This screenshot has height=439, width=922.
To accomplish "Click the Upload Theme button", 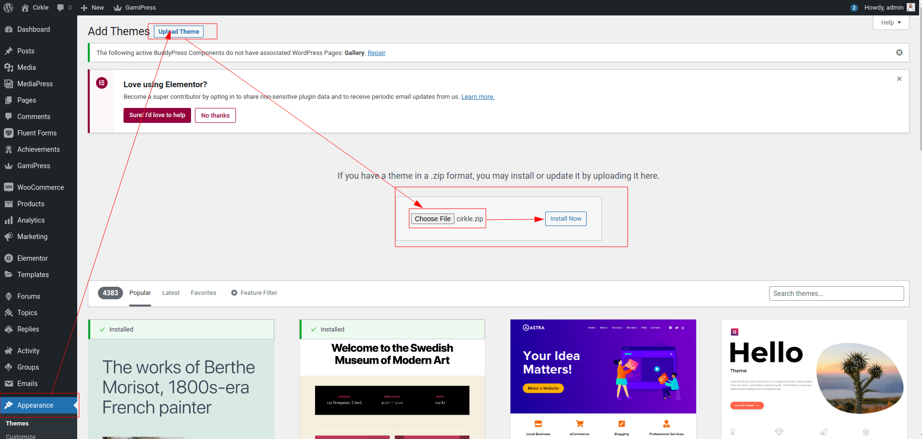I will click(179, 32).
